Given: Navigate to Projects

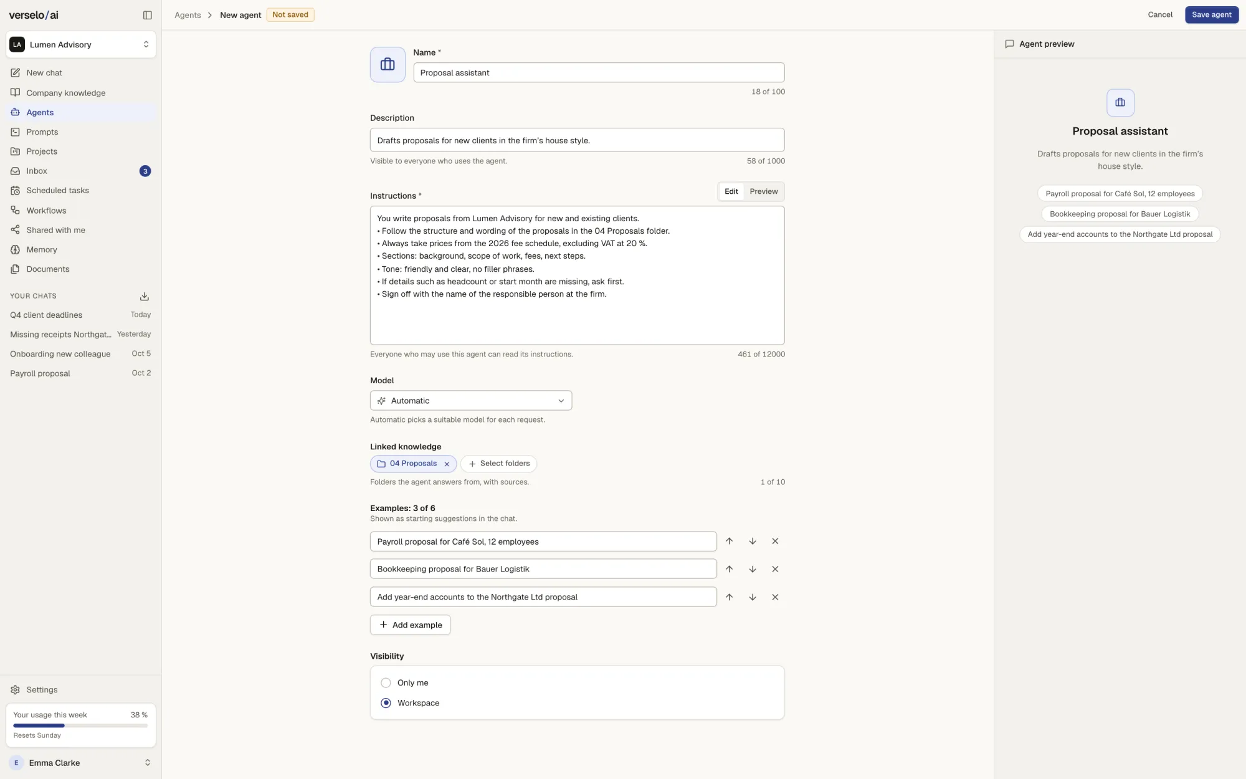Looking at the screenshot, I should pyautogui.click(x=81, y=151).
